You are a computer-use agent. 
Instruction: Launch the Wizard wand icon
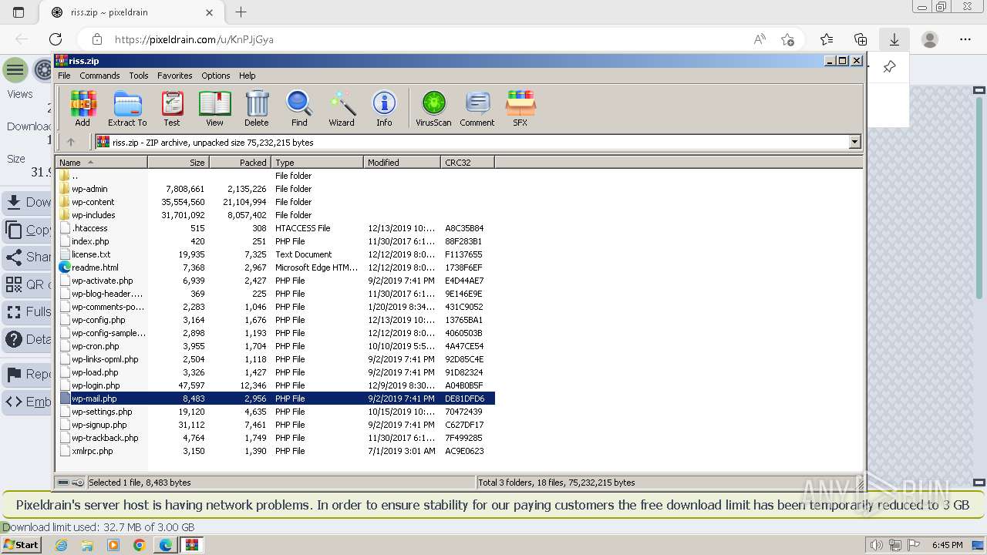(342, 109)
